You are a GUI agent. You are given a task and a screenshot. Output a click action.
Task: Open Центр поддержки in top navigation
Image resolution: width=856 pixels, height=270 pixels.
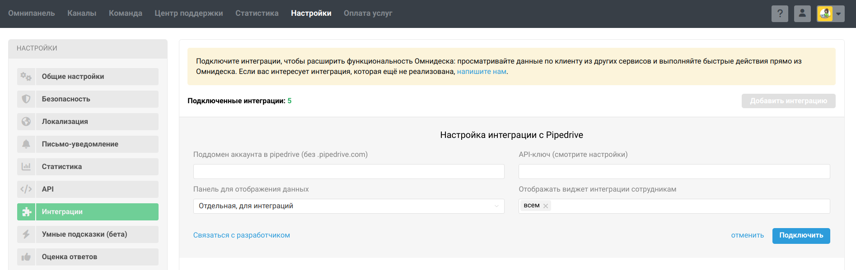189,13
